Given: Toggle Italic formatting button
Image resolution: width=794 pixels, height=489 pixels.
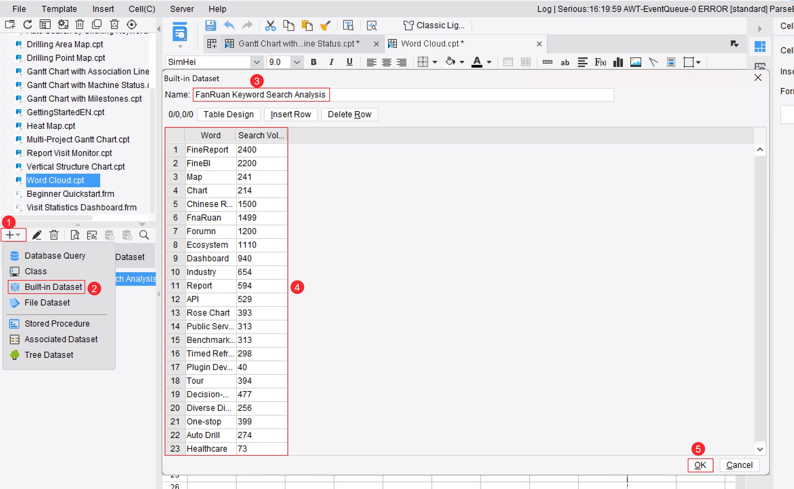Looking at the screenshot, I should 332,62.
